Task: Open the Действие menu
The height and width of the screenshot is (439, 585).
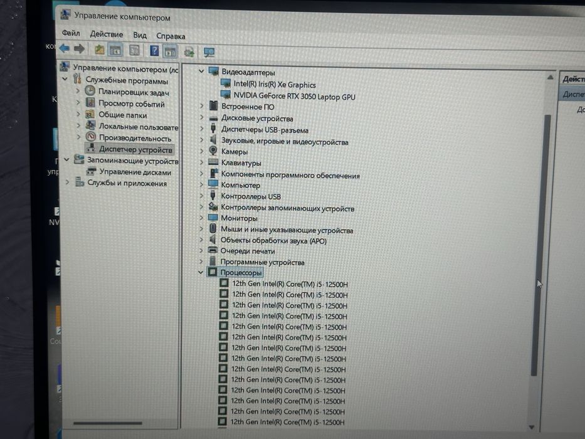Action: (x=107, y=34)
